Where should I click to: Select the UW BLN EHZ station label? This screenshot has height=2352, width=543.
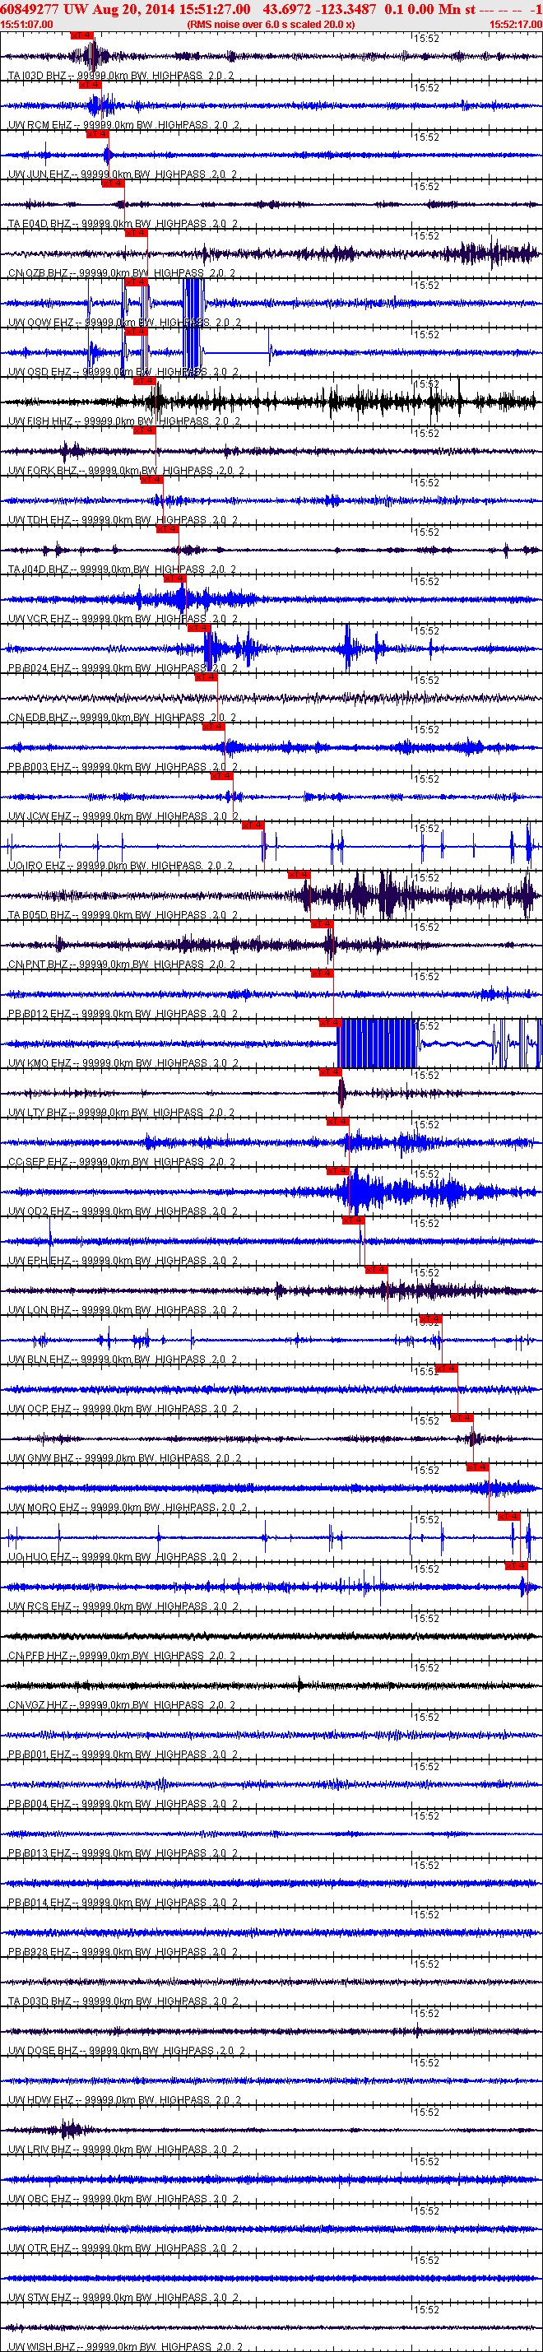click(x=123, y=1358)
